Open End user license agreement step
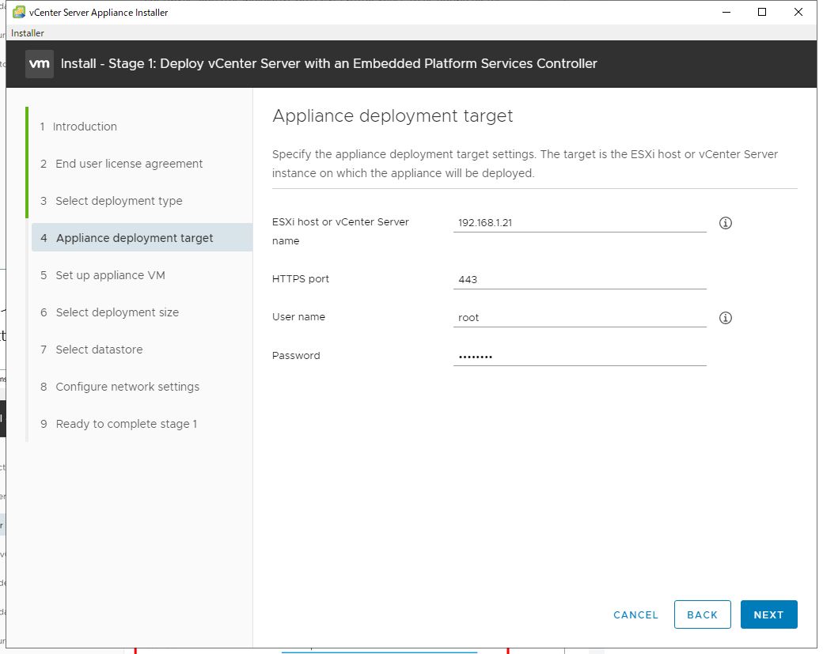The image size is (823, 654). (129, 164)
